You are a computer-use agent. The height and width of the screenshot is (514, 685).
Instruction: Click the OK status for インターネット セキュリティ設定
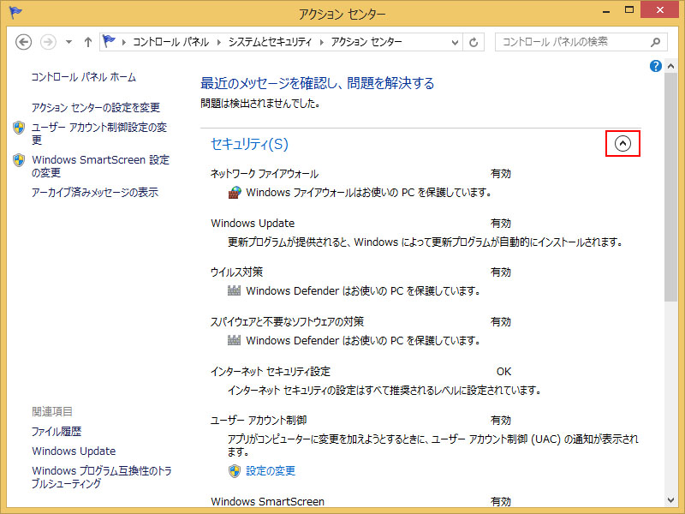coord(503,372)
